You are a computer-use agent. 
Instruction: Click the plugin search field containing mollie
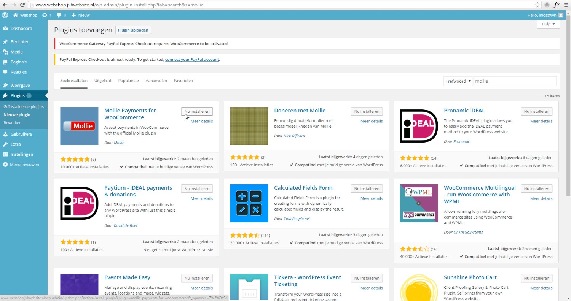click(x=515, y=81)
